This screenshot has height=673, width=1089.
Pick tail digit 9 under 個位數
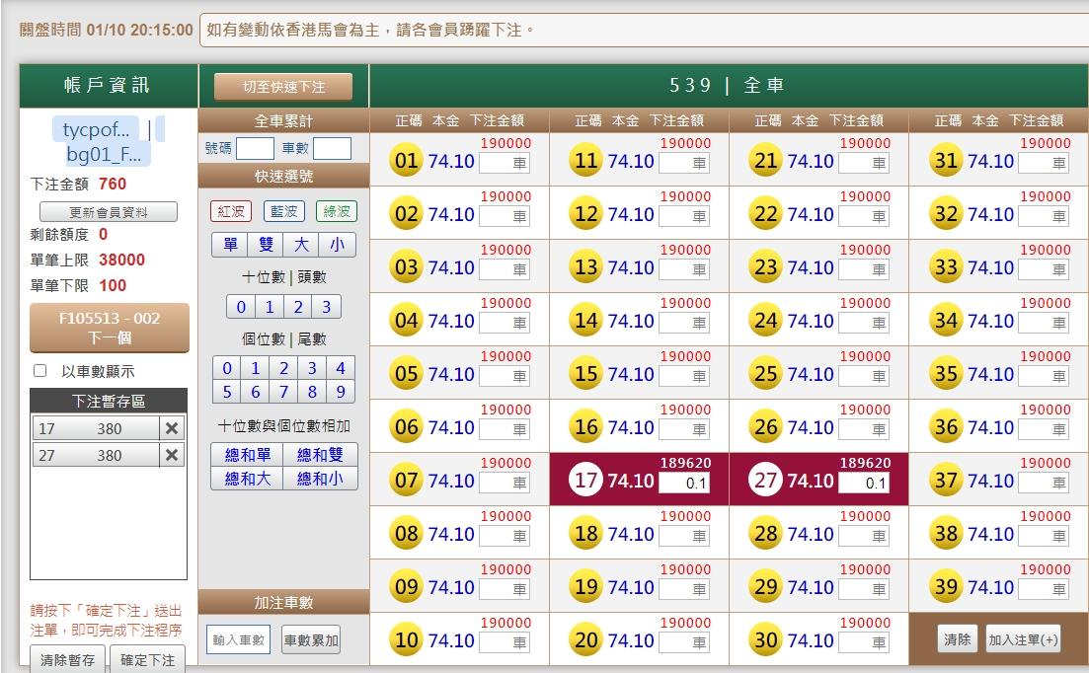341,392
